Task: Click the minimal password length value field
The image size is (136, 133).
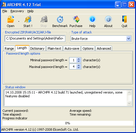Action: coord(73,60)
